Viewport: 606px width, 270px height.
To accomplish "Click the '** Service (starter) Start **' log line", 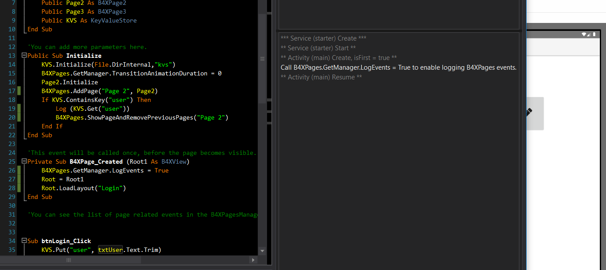I will coord(318,48).
